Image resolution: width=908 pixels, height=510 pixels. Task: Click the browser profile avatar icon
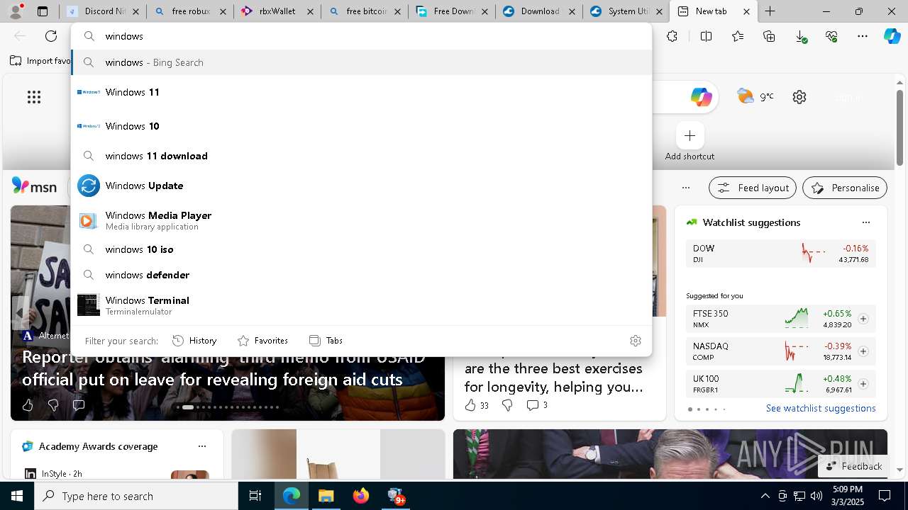tap(16, 11)
